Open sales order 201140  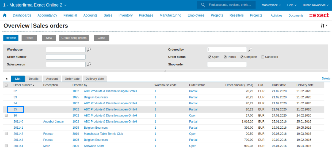click(18, 121)
